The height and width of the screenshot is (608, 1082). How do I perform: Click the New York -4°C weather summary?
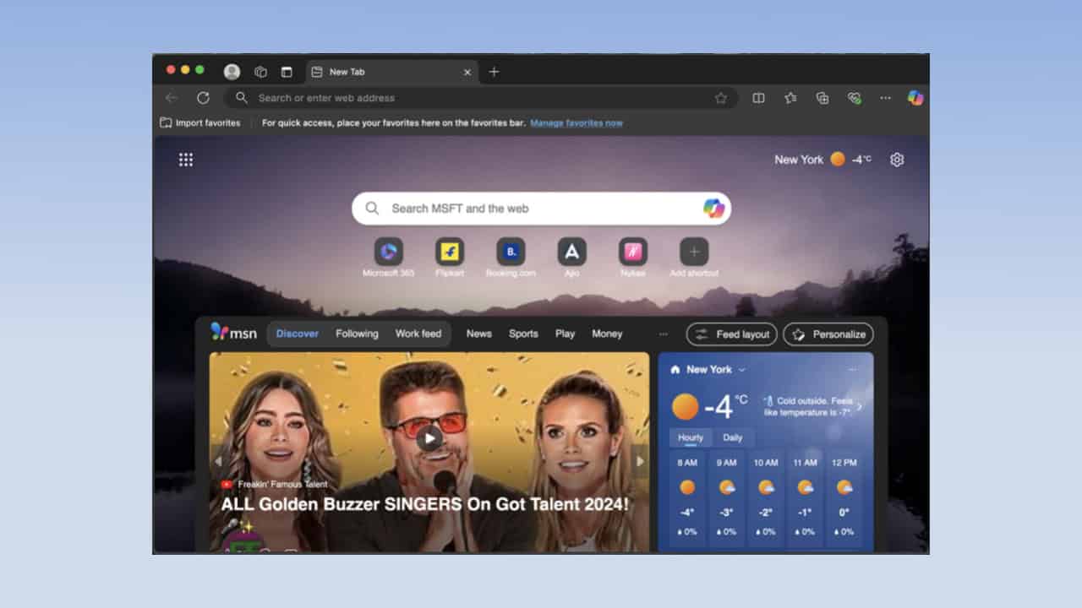823,159
